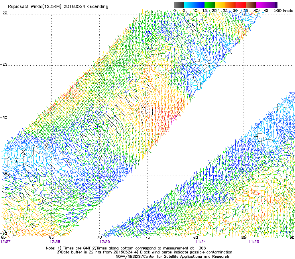This screenshot has width=295, height=259.
Task: Click the '11:25' swath time label
Action: point(254,242)
